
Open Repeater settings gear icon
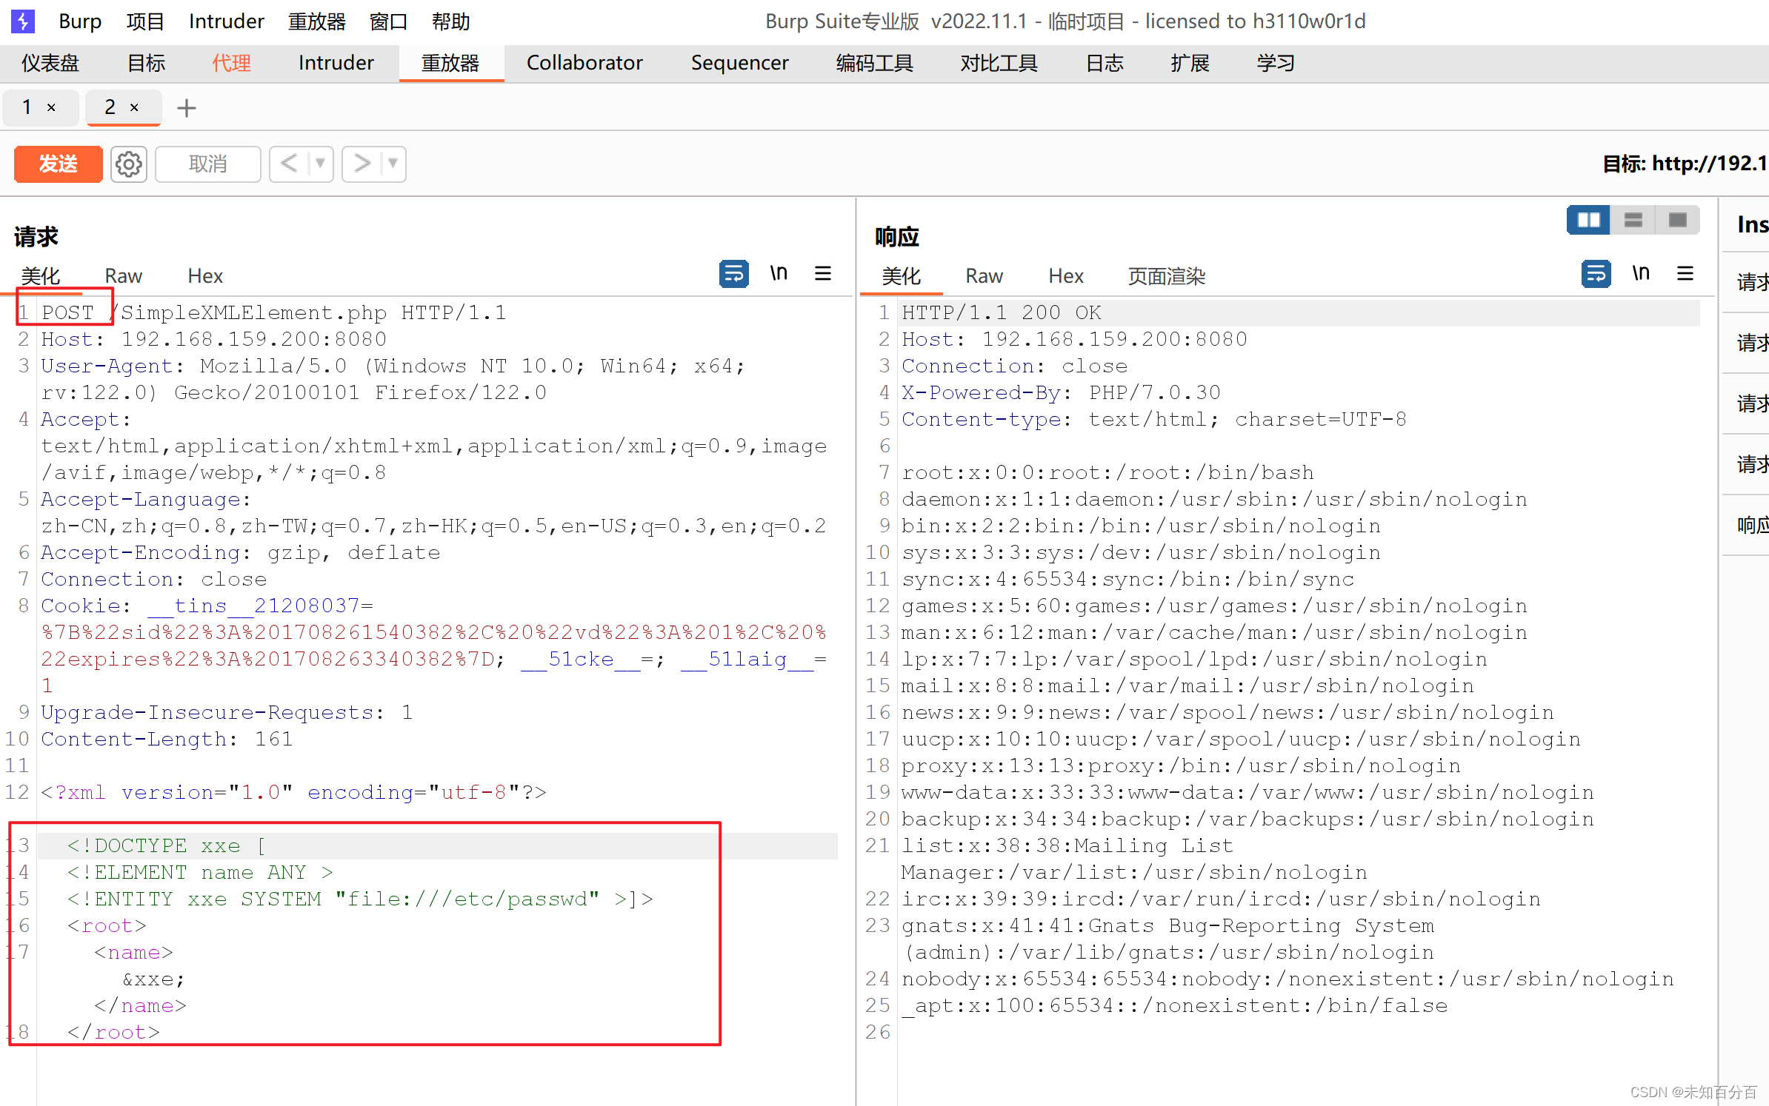(x=129, y=164)
